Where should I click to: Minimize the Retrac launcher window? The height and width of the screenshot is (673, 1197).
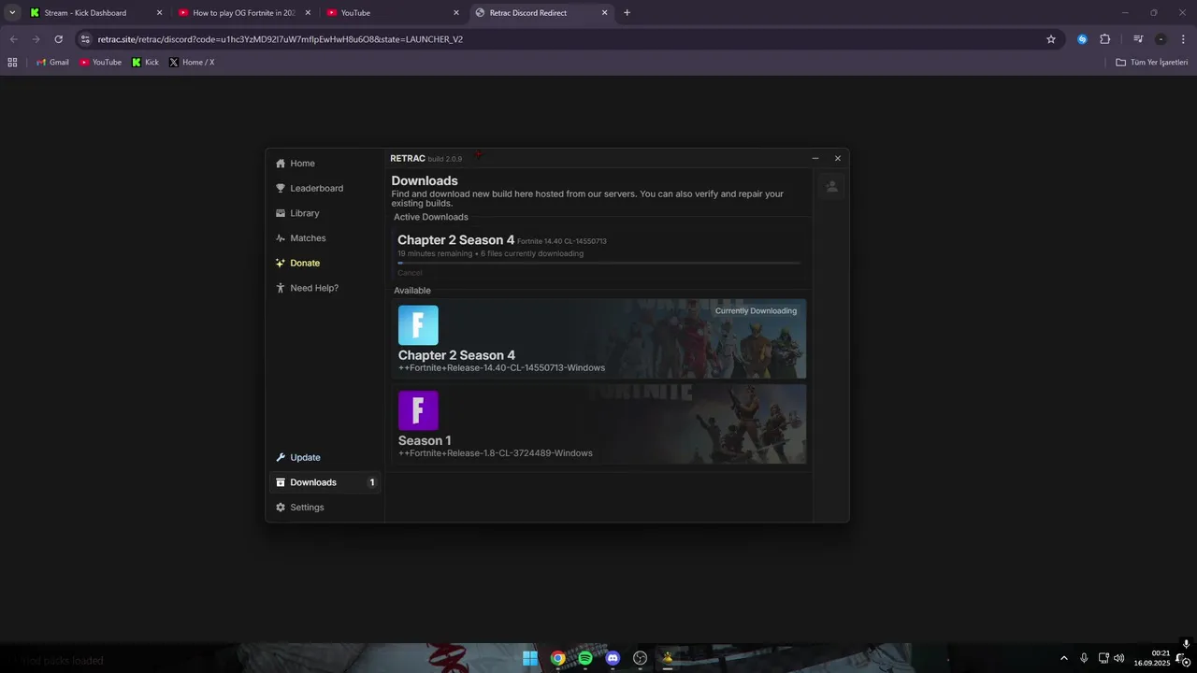[815, 159]
